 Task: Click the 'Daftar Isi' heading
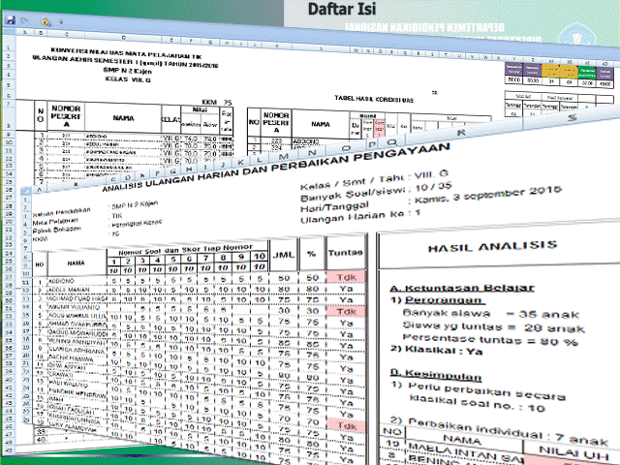342,9
